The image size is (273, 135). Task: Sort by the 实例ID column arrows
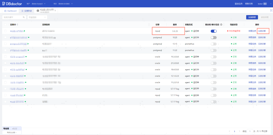click(17, 25)
